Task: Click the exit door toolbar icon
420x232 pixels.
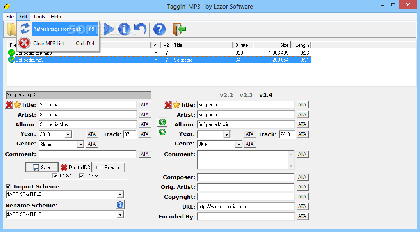Action: click(179, 29)
